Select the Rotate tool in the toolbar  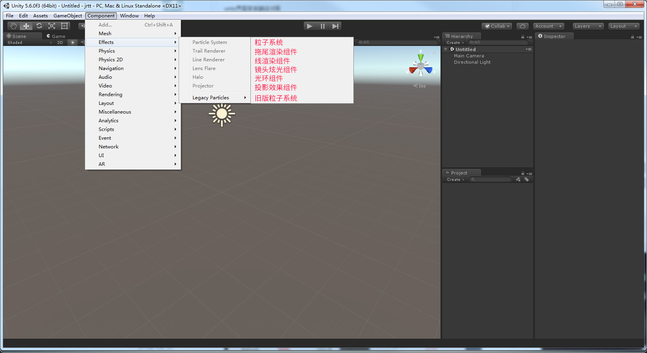click(x=39, y=26)
